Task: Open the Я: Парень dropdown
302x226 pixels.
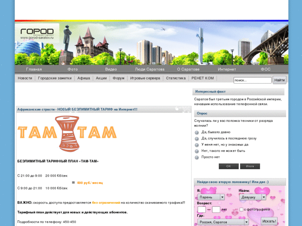Action: [211, 197]
